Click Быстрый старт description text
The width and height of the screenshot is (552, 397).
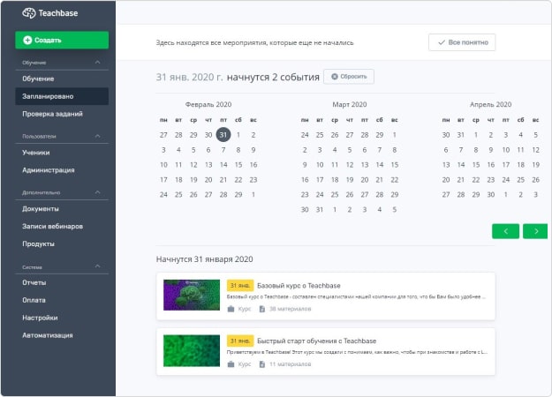point(357,352)
